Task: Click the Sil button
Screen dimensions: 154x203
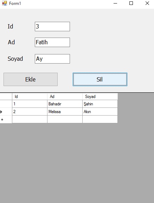Action: pyautogui.click(x=100, y=79)
